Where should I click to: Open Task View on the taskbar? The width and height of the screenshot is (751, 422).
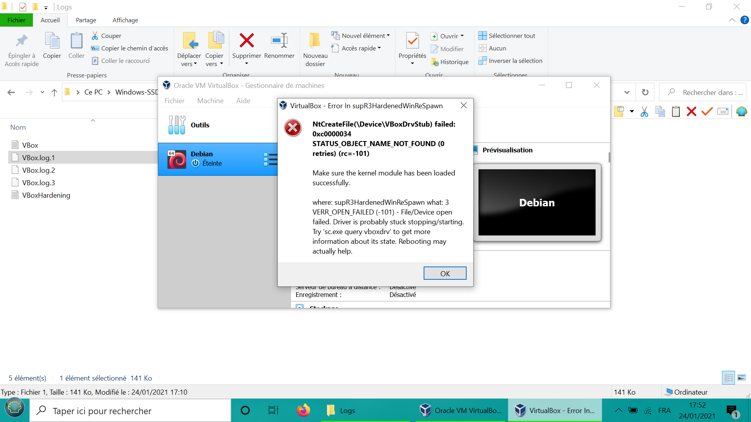tap(273, 410)
